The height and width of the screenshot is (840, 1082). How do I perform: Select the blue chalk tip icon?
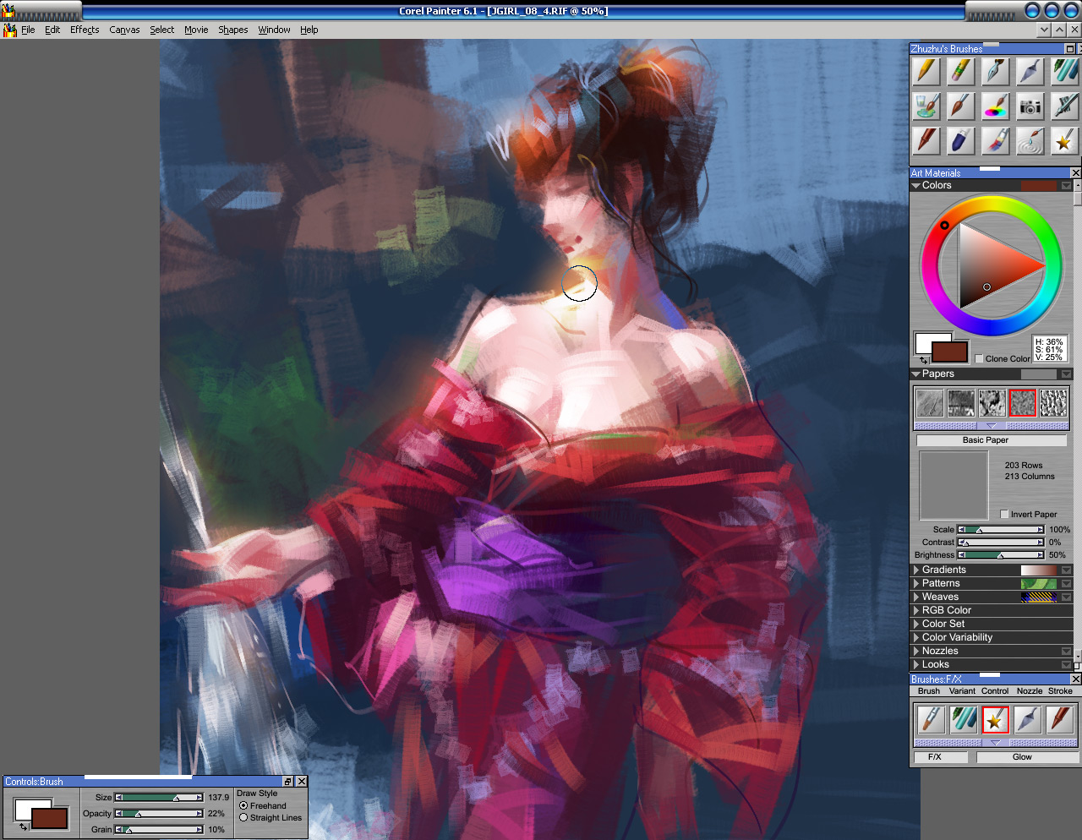pos(961,140)
